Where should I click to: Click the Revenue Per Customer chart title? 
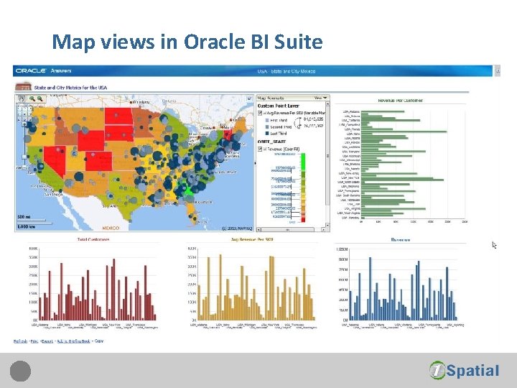pyautogui.click(x=400, y=101)
